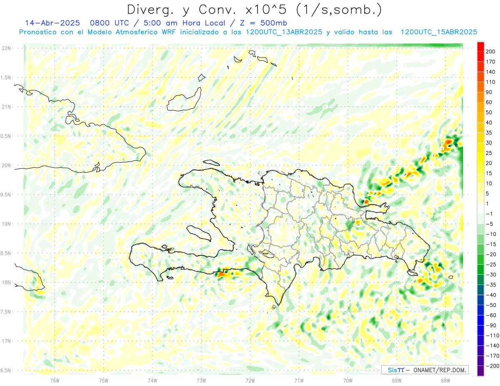Click the positive '60' color scale label
This screenshot has width=500, height=386.
pyautogui.click(x=489, y=102)
